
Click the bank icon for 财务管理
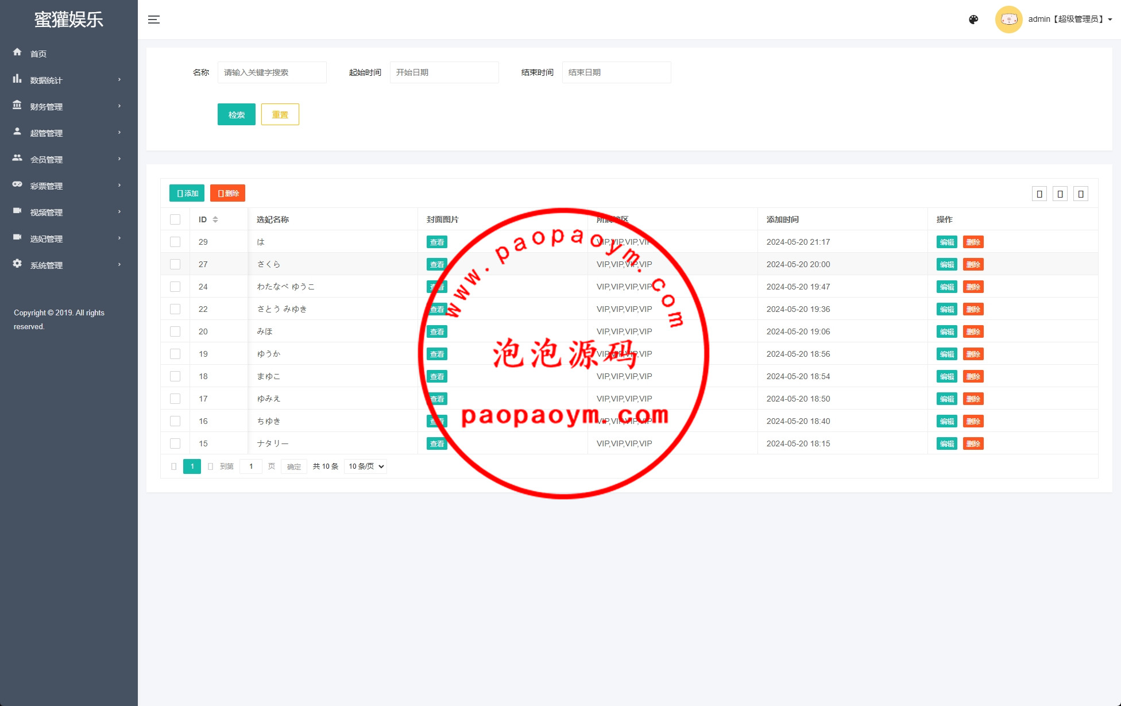tap(17, 105)
